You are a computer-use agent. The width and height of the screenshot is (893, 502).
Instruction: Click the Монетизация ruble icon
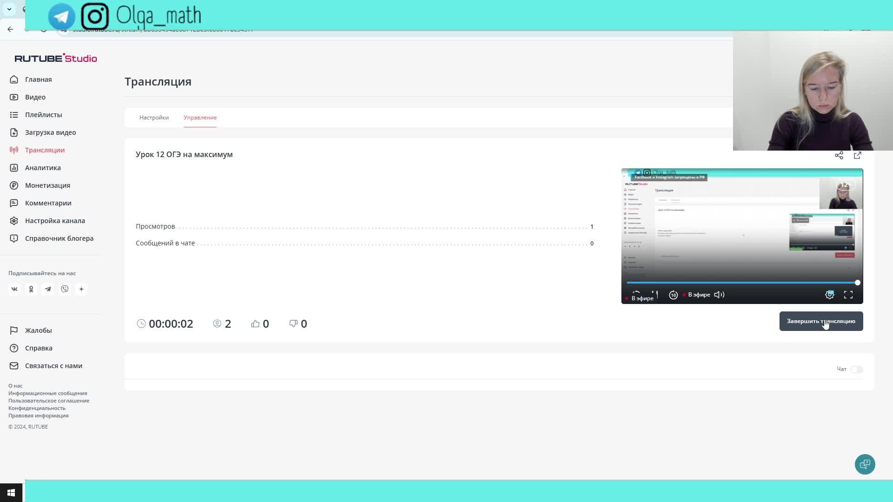(x=14, y=185)
